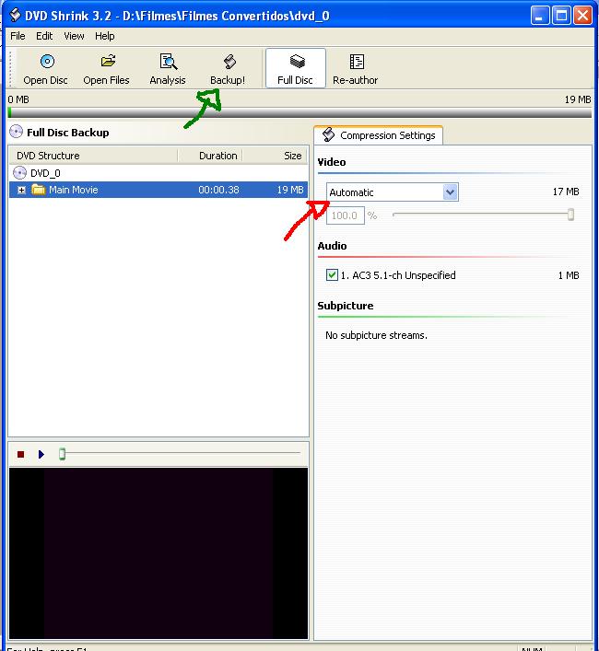The height and width of the screenshot is (651, 599).
Task: Switch to Re-author mode
Action: pyautogui.click(x=355, y=69)
